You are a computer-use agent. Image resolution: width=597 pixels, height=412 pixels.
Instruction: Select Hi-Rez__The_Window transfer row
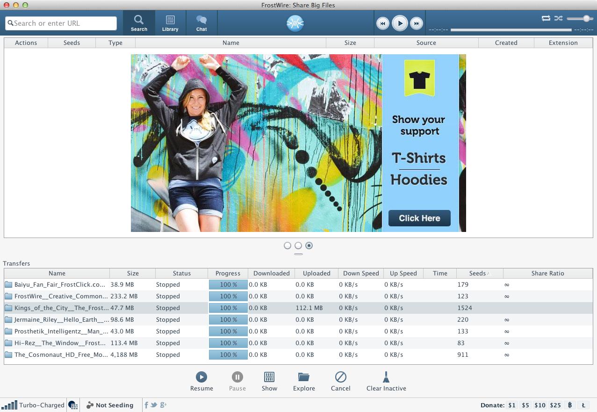click(x=298, y=343)
